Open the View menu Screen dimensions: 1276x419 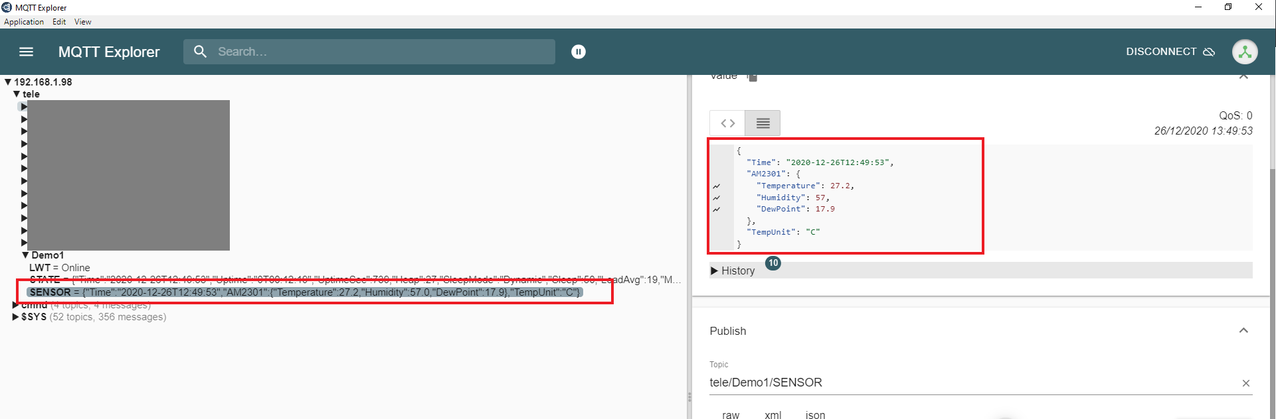[x=83, y=22]
